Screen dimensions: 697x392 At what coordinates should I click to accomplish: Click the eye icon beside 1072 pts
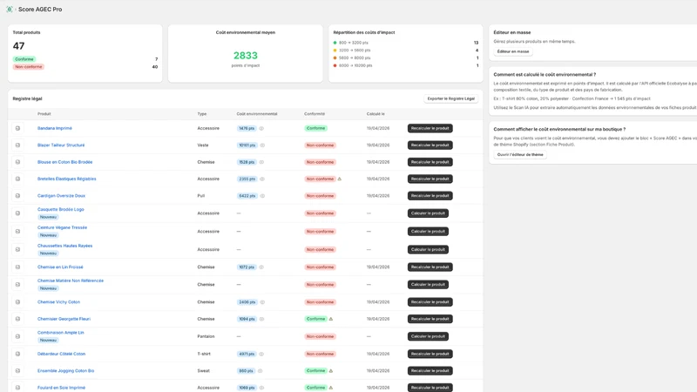click(262, 267)
